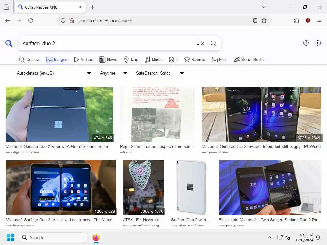Open the notification bell in the tray

(x=318, y=237)
